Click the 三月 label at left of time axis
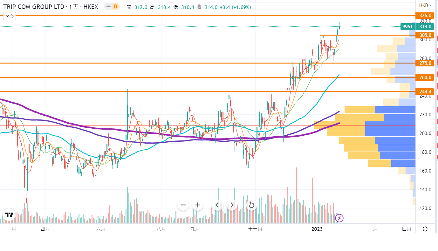438x251 pixels. coord(11,229)
